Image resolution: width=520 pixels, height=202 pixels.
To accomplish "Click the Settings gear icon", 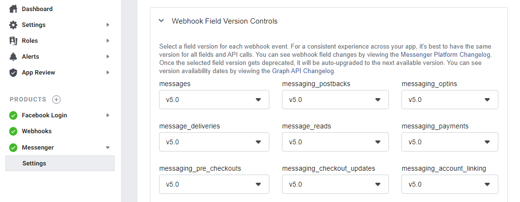I will 13,25.
